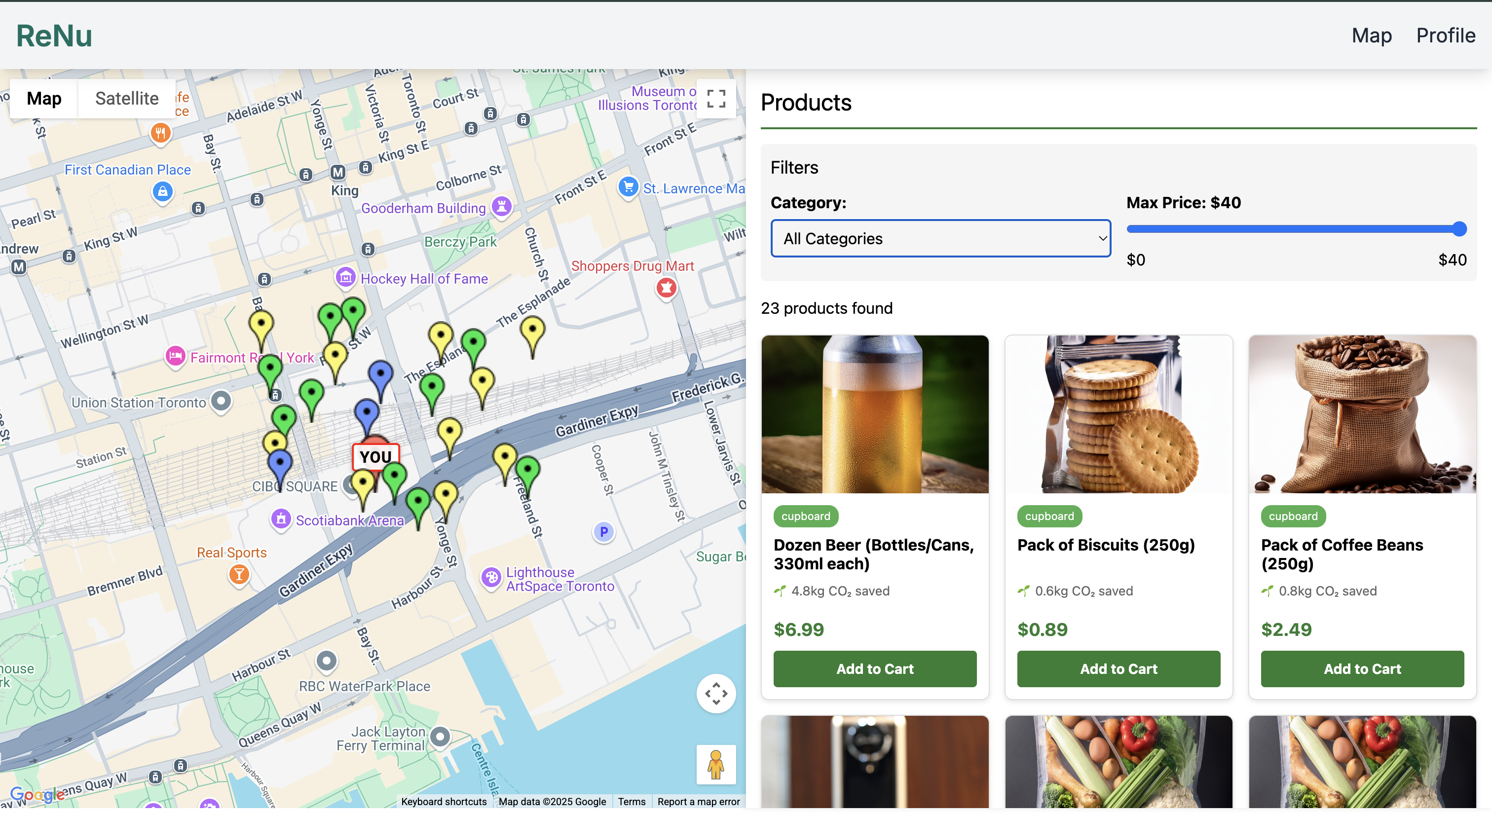
Task: Select the Map view type button
Action: point(44,99)
